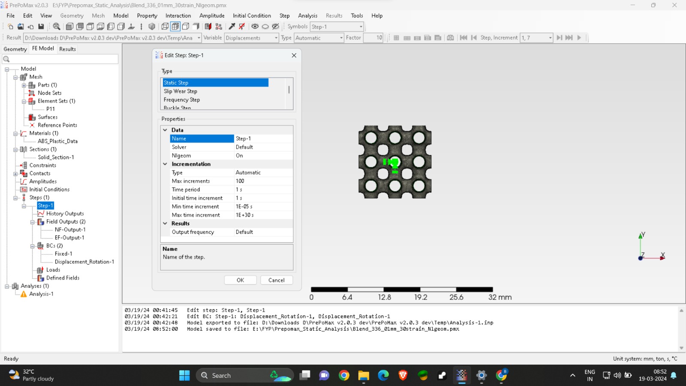Screen dimensions: 686x386
Task: Click the Save floppy disk toolbar icon
Action: [41, 27]
